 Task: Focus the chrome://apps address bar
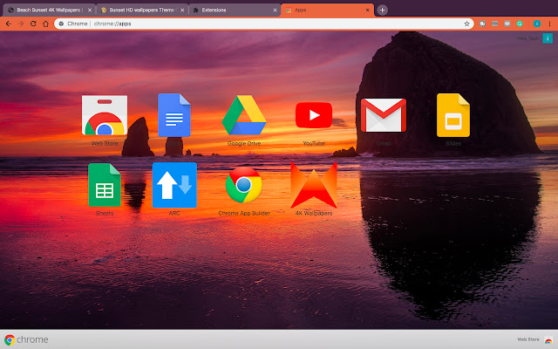(x=262, y=24)
